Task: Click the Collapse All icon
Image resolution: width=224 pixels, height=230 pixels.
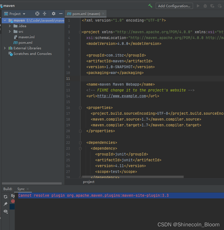Action: 45,14
